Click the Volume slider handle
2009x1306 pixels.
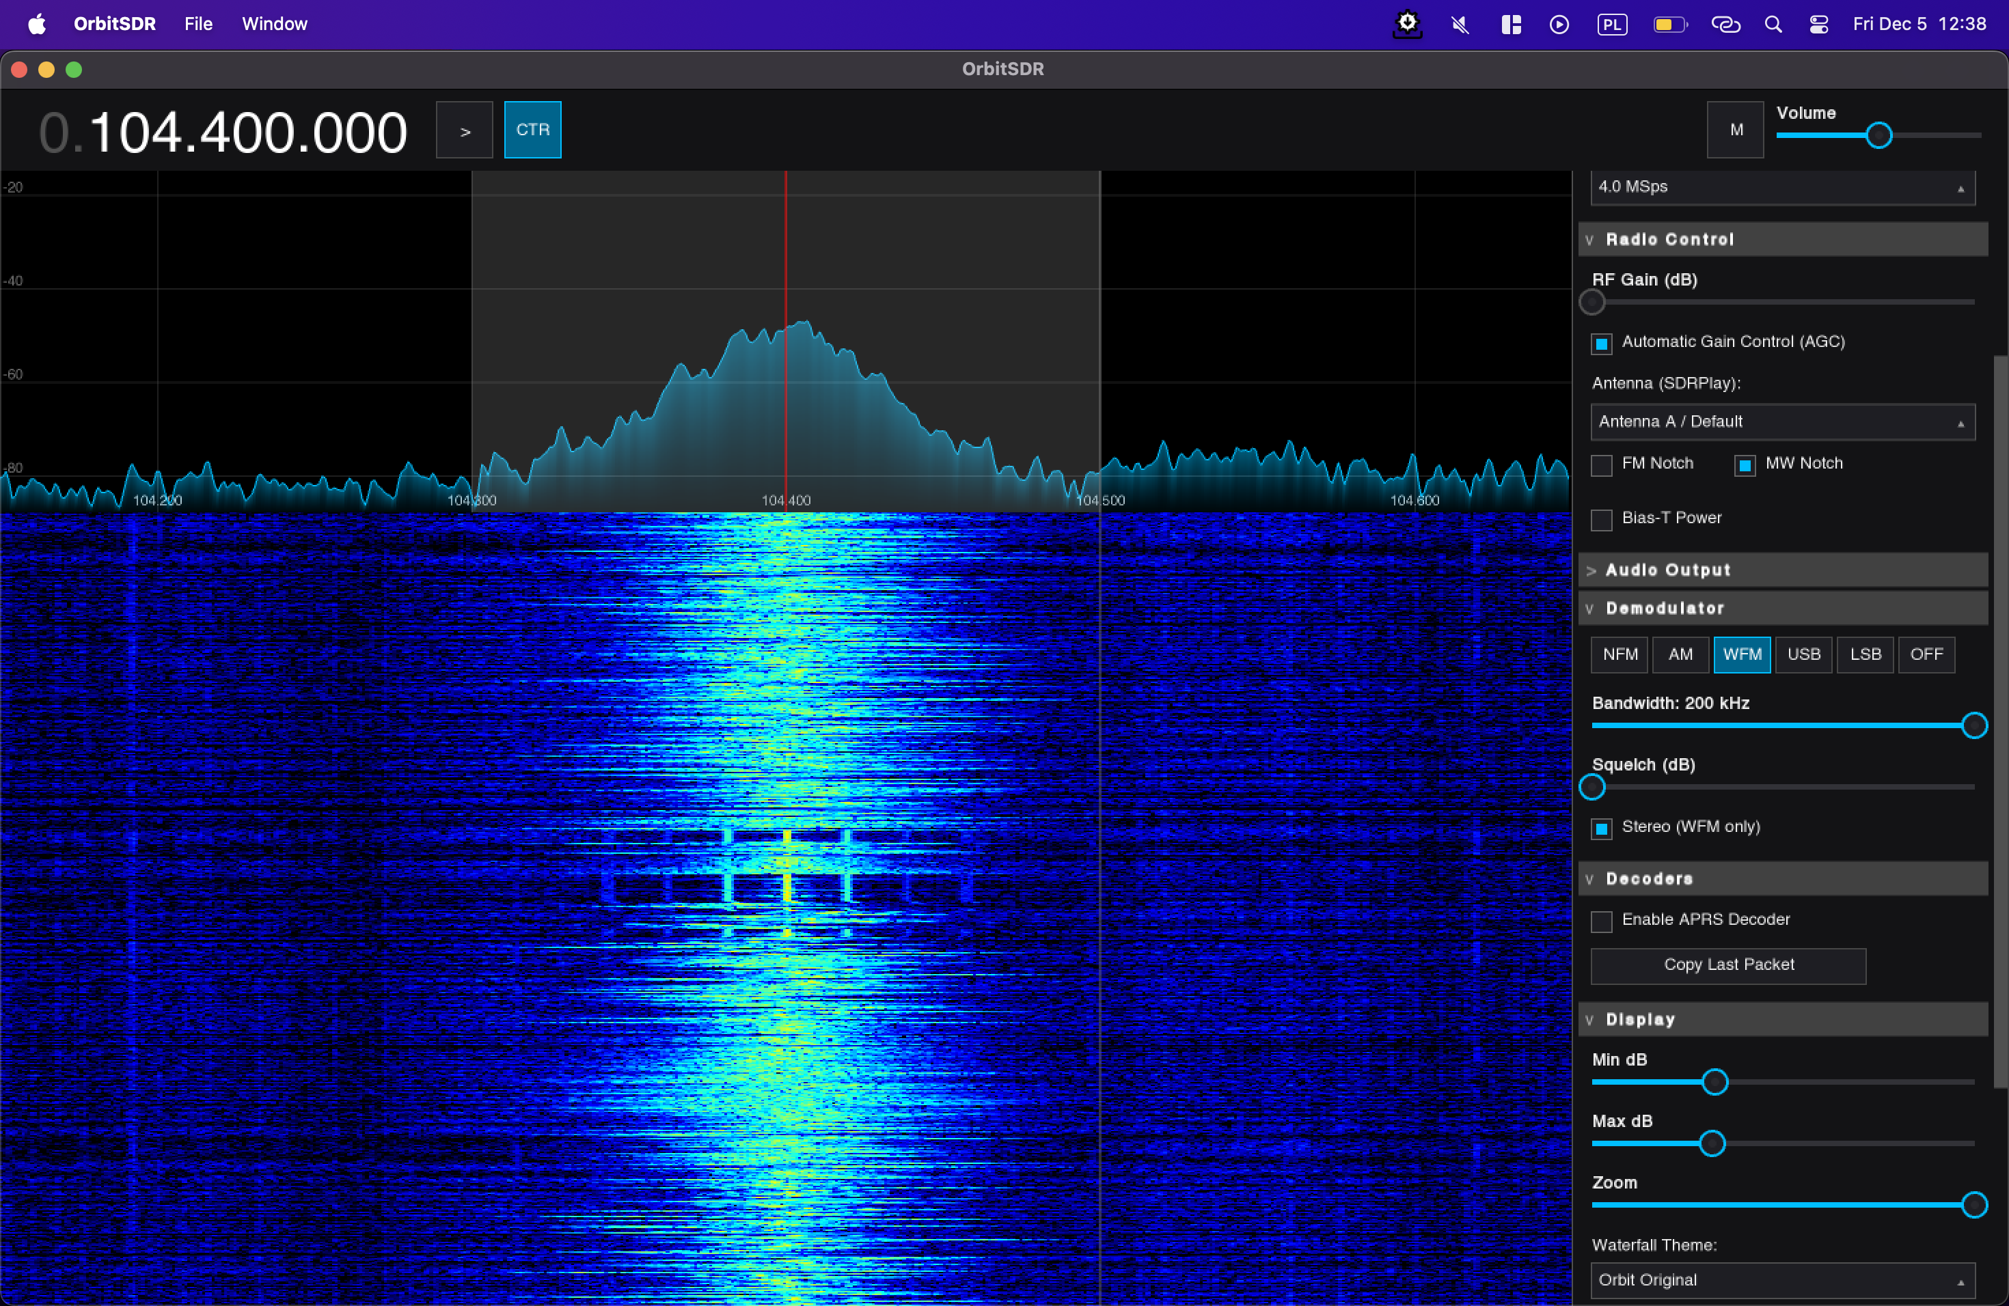(x=1878, y=136)
